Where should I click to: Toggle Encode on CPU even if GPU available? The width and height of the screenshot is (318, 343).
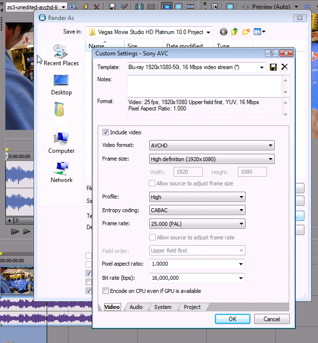tap(106, 291)
